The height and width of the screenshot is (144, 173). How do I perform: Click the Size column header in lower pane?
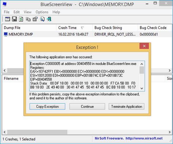pos(169,78)
